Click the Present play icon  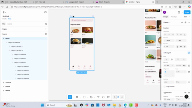[x=179, y=12]
